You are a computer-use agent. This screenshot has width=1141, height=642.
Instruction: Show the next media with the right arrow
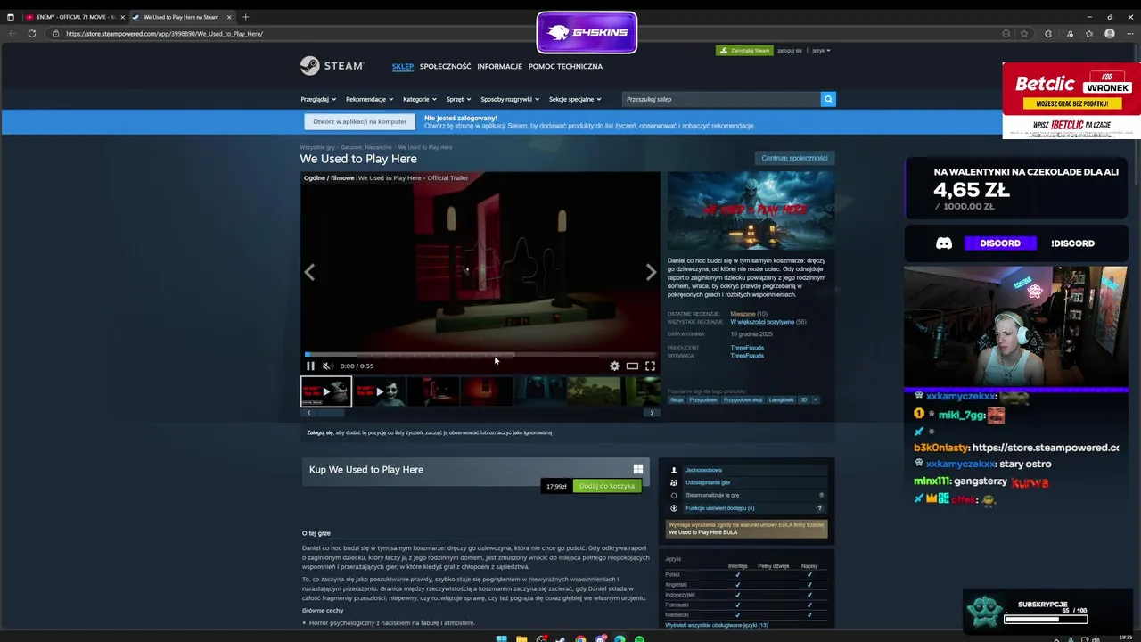coord(651,272)
